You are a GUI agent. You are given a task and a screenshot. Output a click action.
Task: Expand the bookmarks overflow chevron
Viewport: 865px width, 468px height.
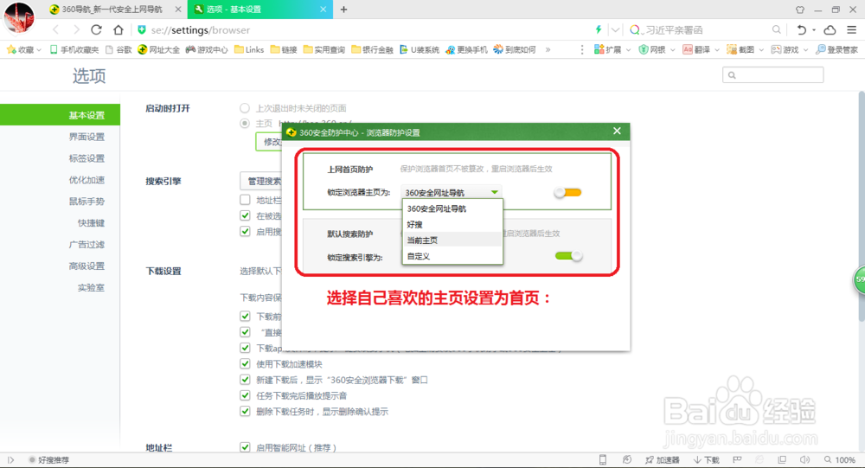point(548,49)
